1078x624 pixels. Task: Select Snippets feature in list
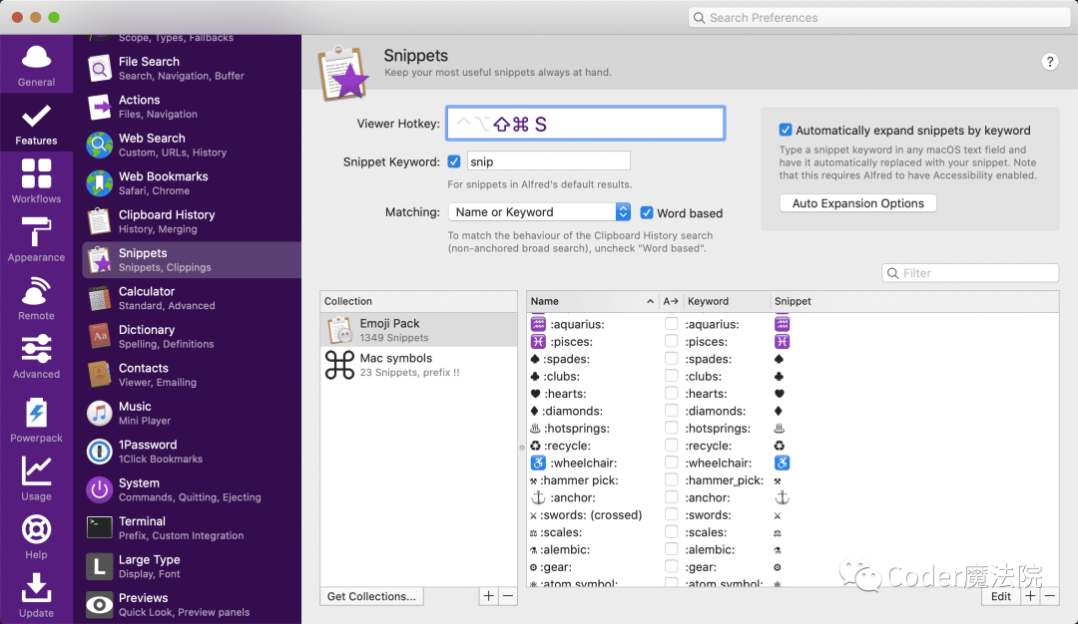pyautogui.click(x=192, y=259)
